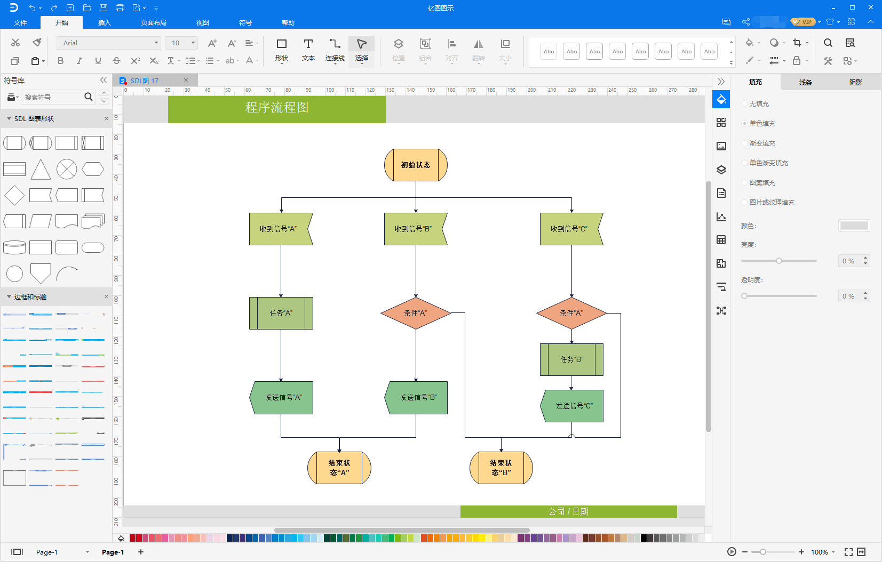Open the chart panel icon in right sidebar

click(721, 216)
